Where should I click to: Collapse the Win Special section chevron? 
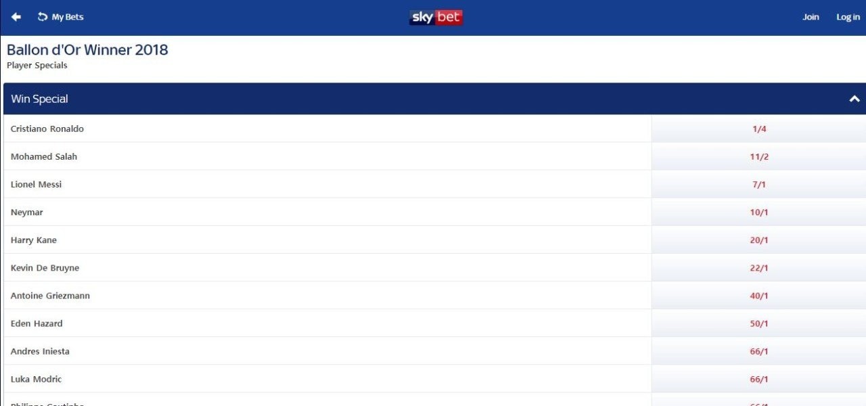[854, 99]
